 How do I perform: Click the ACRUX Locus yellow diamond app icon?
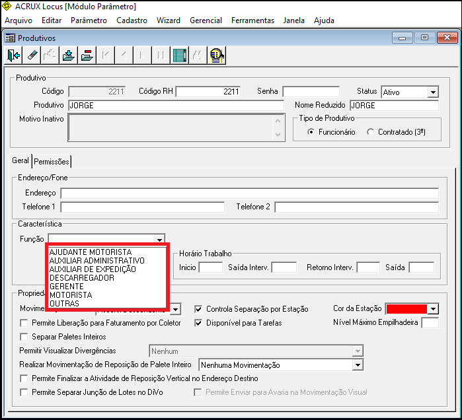click(7, 6)
